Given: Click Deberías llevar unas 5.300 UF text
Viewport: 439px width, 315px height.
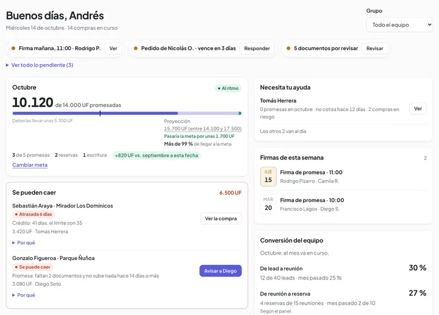Looking at the screenshot, I should point(42,120).
